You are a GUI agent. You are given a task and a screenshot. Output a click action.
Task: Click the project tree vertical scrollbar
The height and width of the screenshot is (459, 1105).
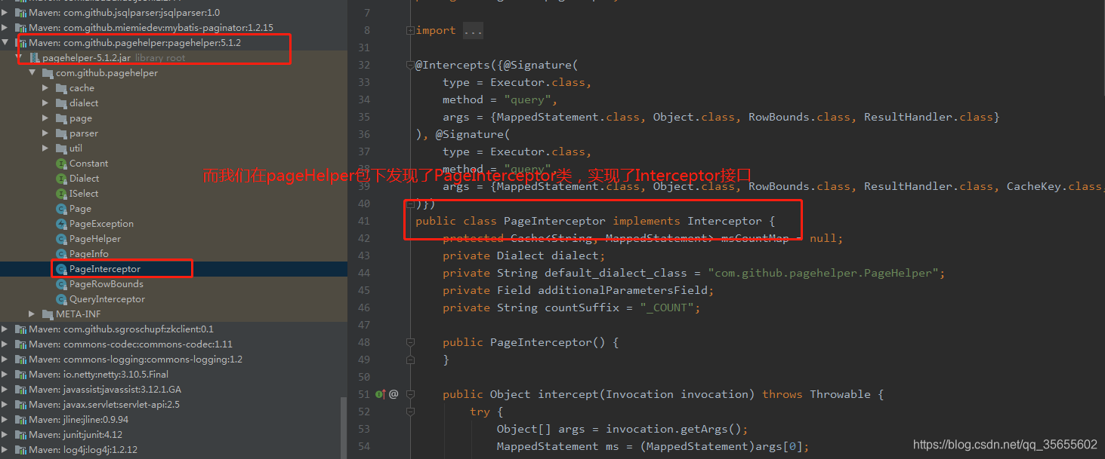(x=344, y=430)
